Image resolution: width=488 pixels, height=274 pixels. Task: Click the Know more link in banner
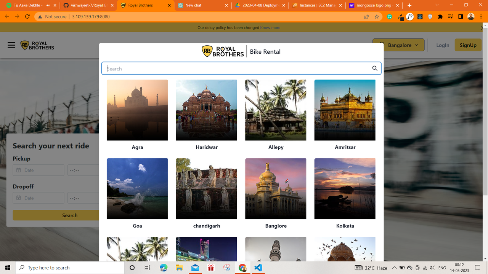point(270,28)
